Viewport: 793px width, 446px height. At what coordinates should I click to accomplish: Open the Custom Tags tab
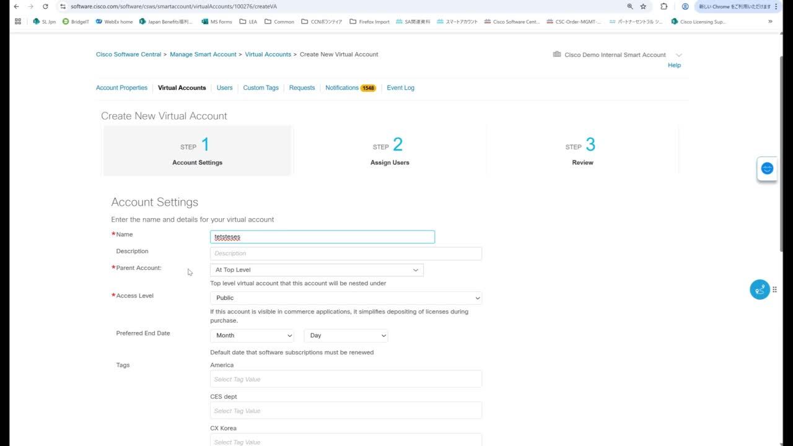pyautogui.click(x=261, y=88)
